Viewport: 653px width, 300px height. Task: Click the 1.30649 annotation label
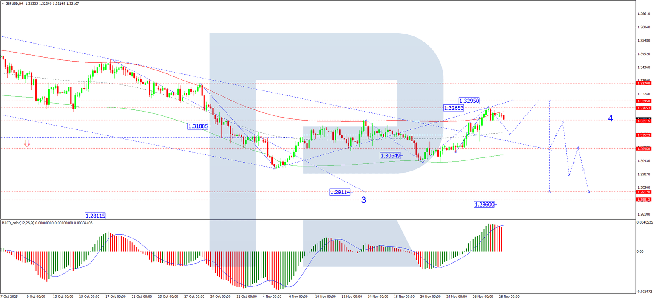[389, 155]
